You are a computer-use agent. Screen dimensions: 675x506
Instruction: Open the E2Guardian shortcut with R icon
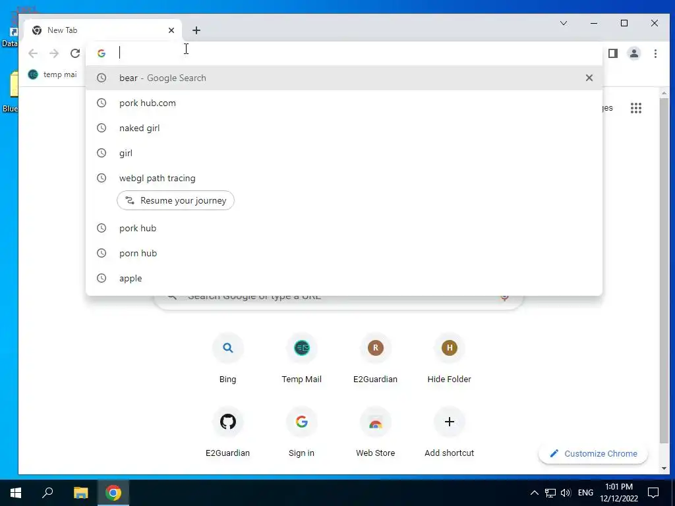(375, 358)
